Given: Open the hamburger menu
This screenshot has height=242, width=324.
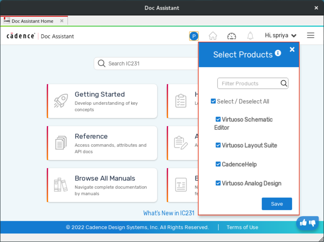Looking at the screenshot, I should coord(311,36).
